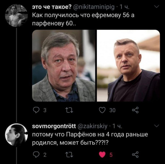Image resolution: width=165 pixels, height=164 pixels.
Task: Open replies on the first tweet
Action: point(36,110)
